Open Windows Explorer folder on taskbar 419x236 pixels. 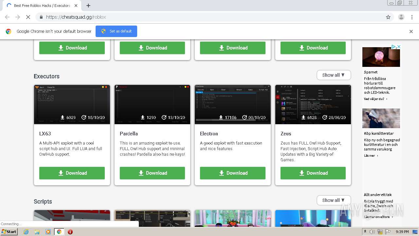37,232
